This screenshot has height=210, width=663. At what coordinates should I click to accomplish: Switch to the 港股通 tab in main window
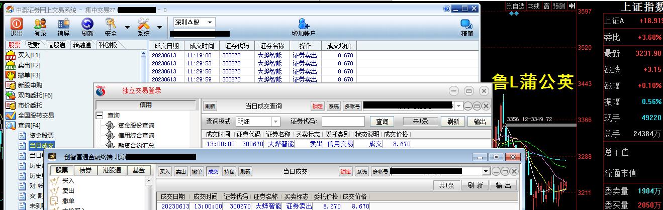pos(56,45)
